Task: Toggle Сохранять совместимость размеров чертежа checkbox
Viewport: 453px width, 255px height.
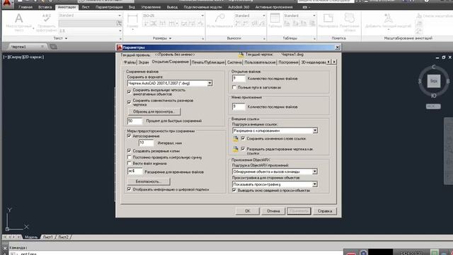Action: pyautogui.click(x=129, y=102)
